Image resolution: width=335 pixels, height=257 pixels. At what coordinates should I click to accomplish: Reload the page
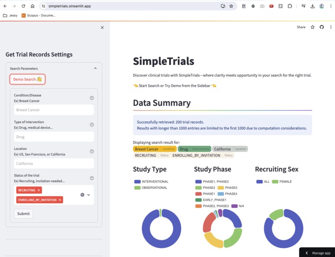[23, 6]
